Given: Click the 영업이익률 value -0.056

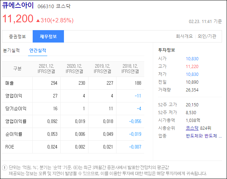Looking at the screenshot, I should (x=135, y=121).
